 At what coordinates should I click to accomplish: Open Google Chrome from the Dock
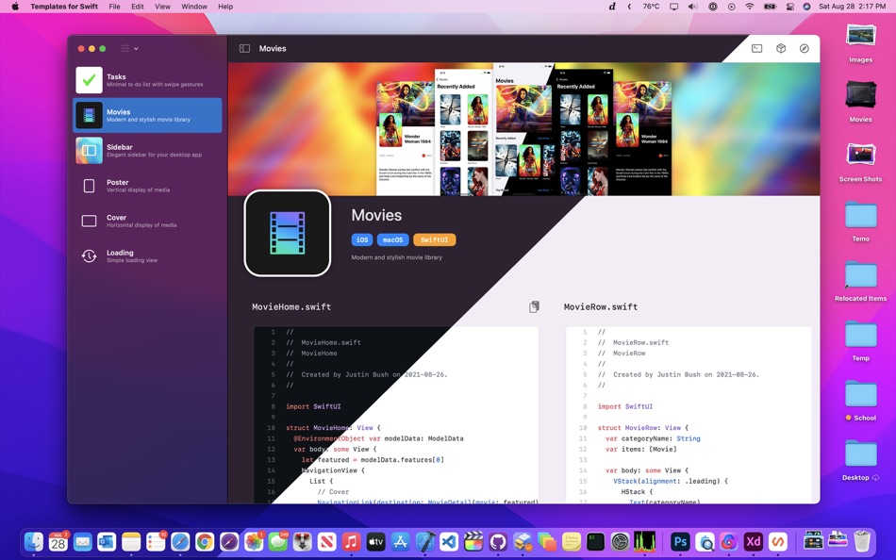pos(205,541)
